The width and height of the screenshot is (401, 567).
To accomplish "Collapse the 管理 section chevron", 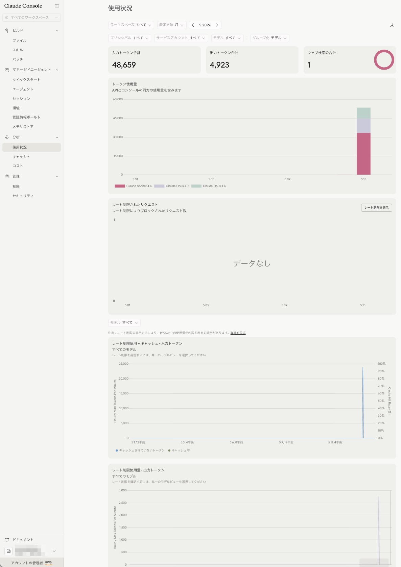I will [x=57, y=176].
